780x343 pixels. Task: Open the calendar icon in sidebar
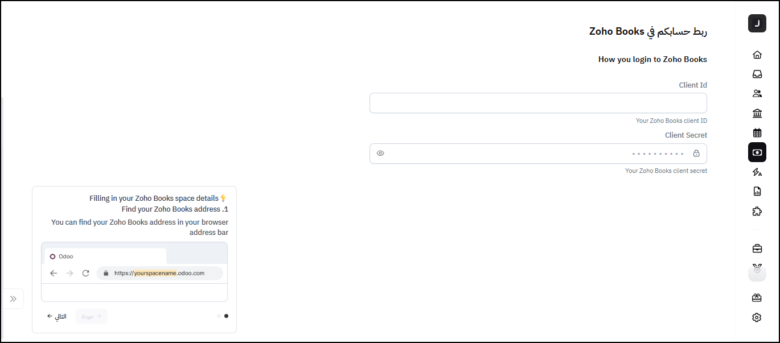757,133
